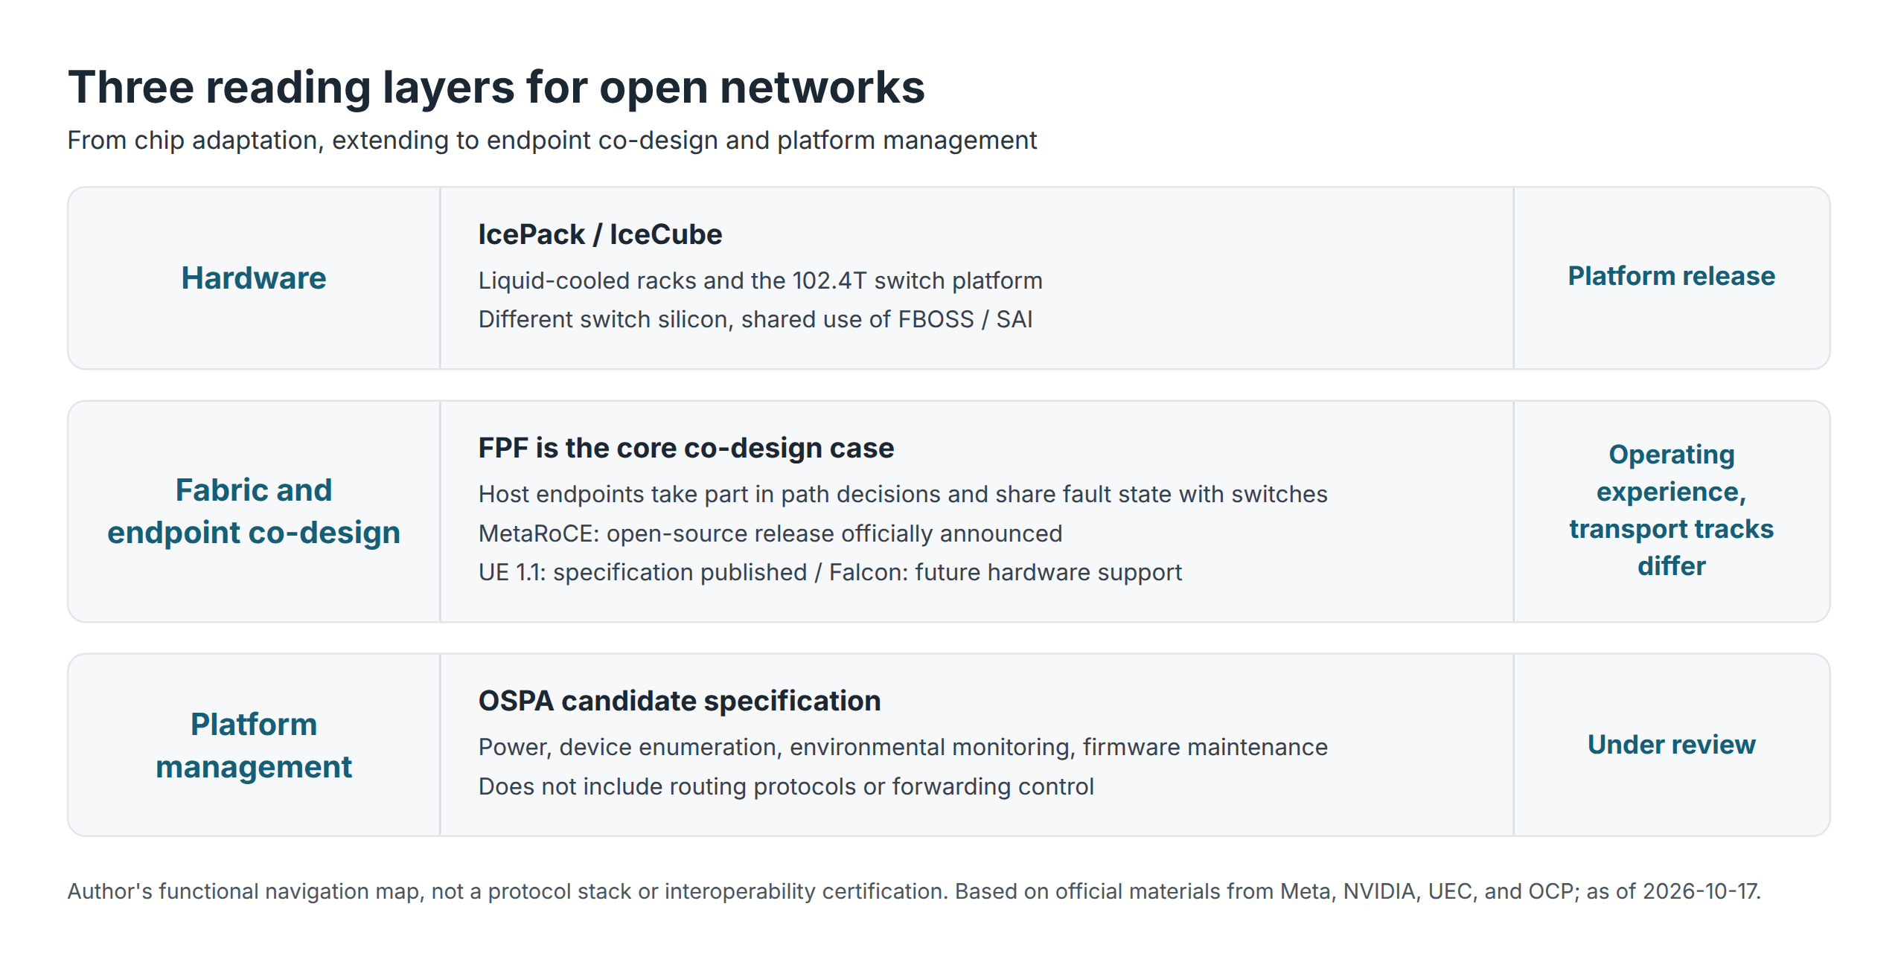Select the 'Platform management' layer label
Screen dimensions: 1898x956
(254, 745)
